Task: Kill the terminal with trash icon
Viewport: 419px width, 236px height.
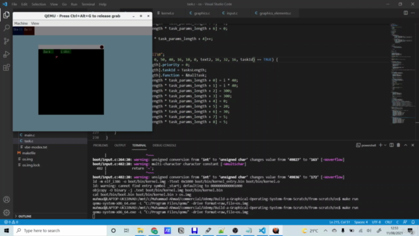Action: (399, 145)
